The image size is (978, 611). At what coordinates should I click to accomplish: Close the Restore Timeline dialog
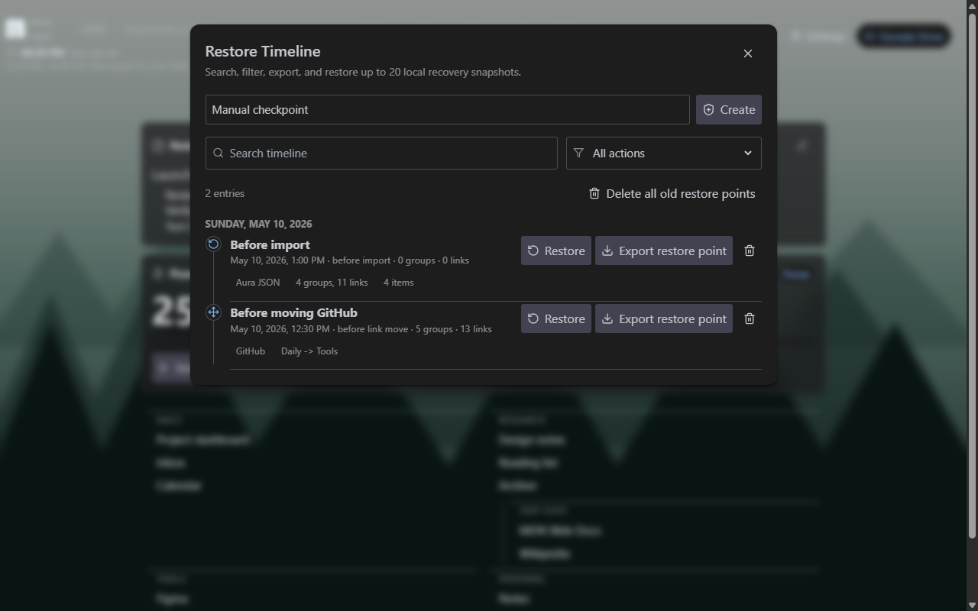[748, 53]
